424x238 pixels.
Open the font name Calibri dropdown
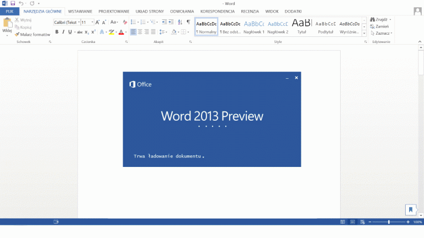click(79, 23)
